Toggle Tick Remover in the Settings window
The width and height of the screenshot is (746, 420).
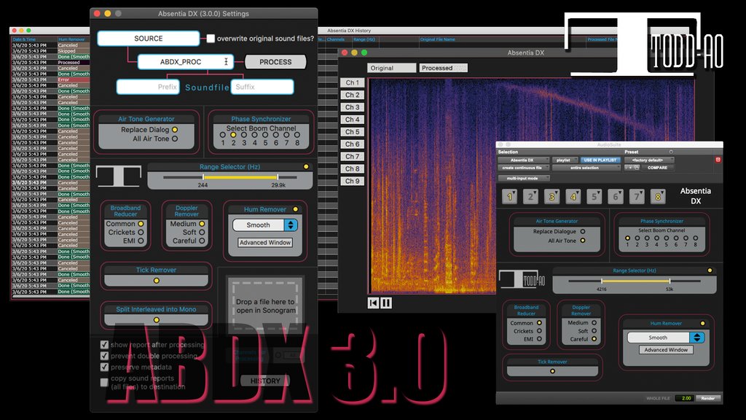pos(156,281)
